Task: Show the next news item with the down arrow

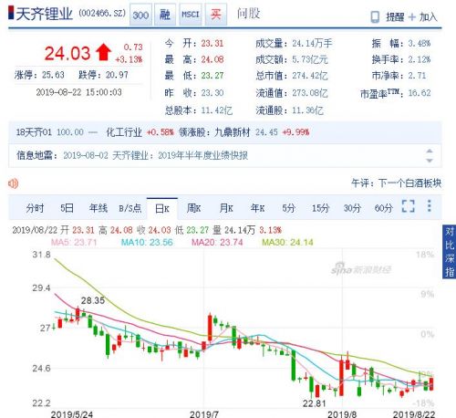Action: click(430, 161)
